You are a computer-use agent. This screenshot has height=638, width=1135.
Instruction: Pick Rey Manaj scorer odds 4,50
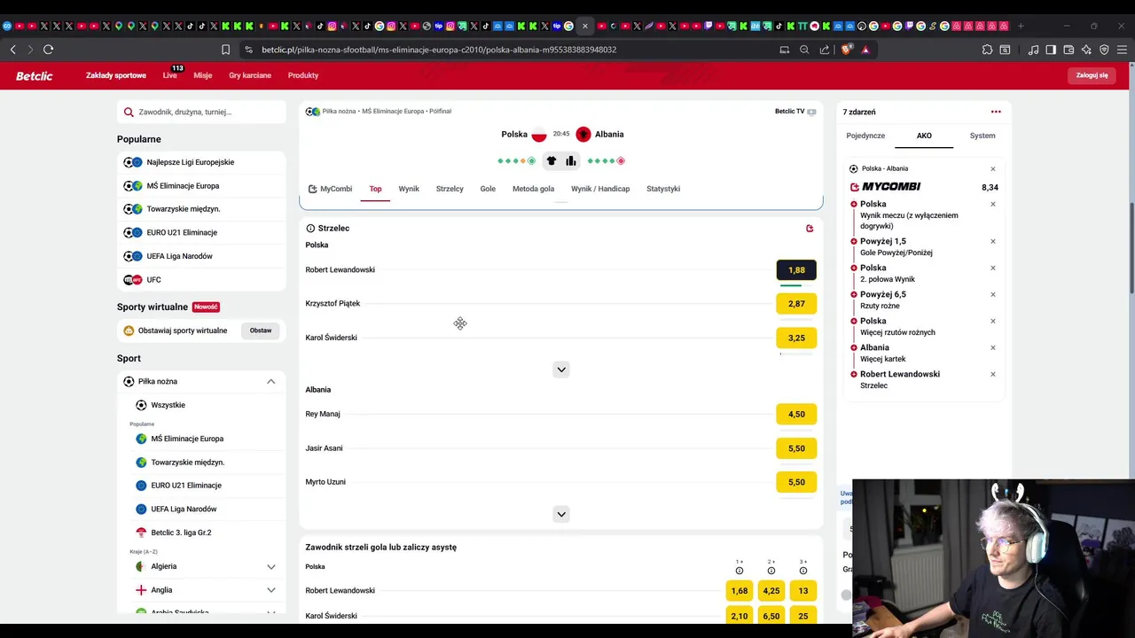796,415
